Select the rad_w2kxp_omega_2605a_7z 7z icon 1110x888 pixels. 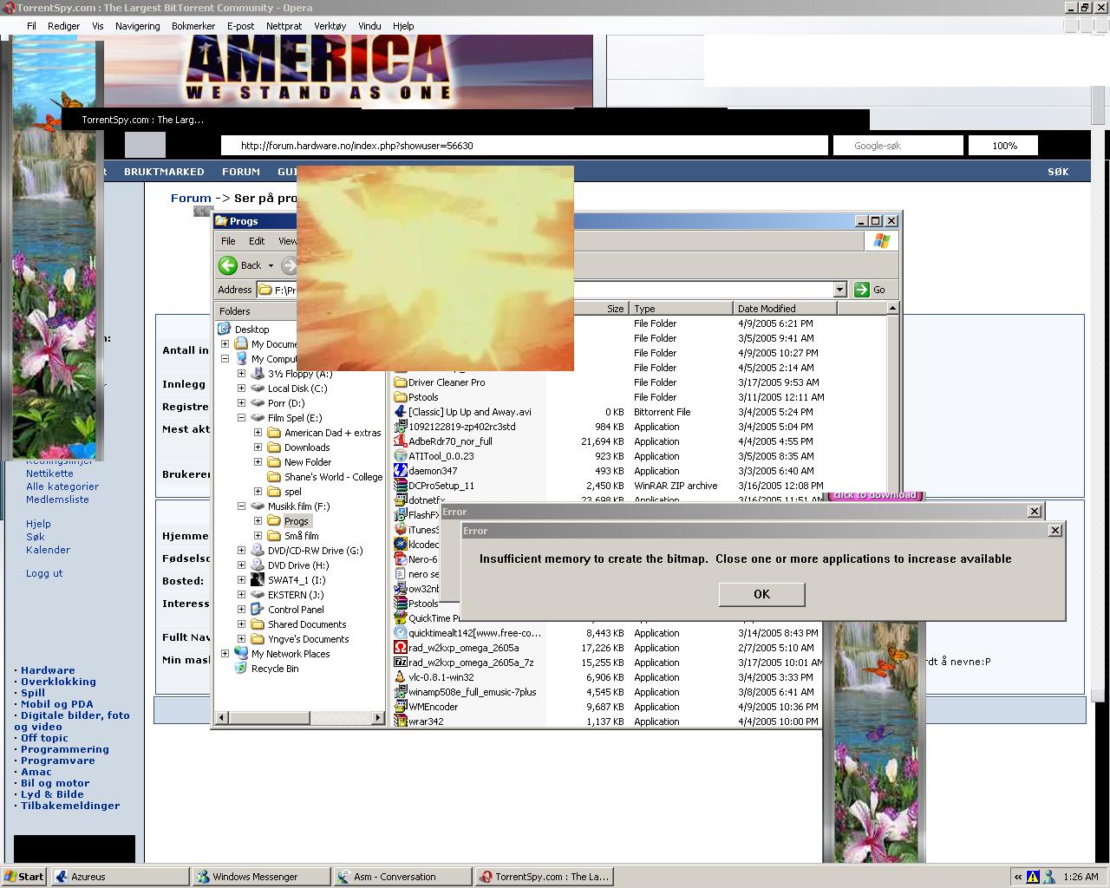coord(401,663)
